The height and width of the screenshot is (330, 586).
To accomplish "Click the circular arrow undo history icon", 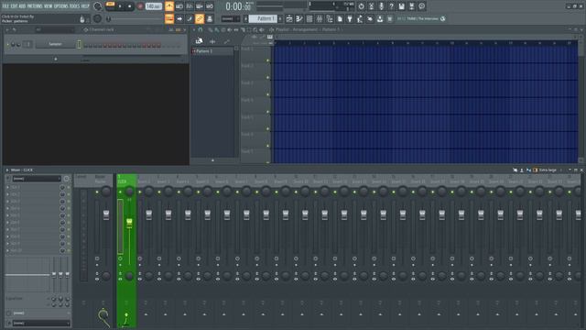I will coord(361,6).
